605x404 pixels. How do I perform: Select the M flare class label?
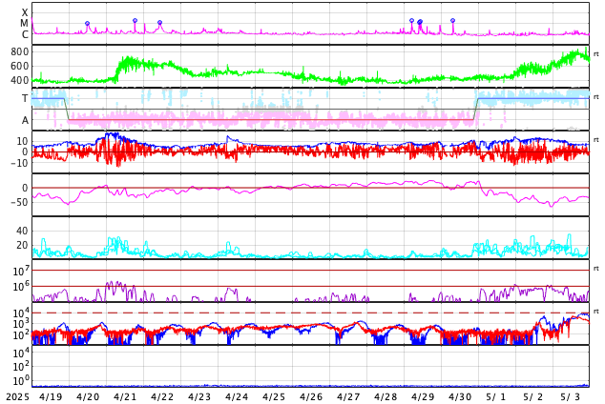(25, 24)
